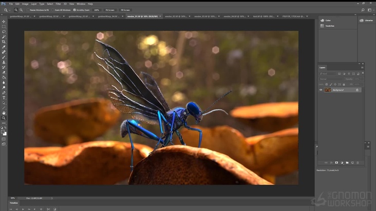This screenshot has height=211, width=376.
Task: Switch to goldenWasp_01.tif tab
Action: tap(21, 16)
